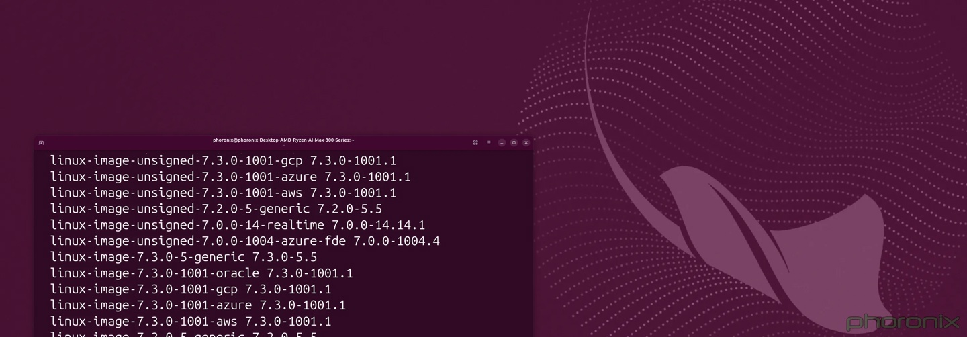Click line linux-image-unsigned-7.2.0-5-generic
Screen dimensions: 967x337
(216, 209)
